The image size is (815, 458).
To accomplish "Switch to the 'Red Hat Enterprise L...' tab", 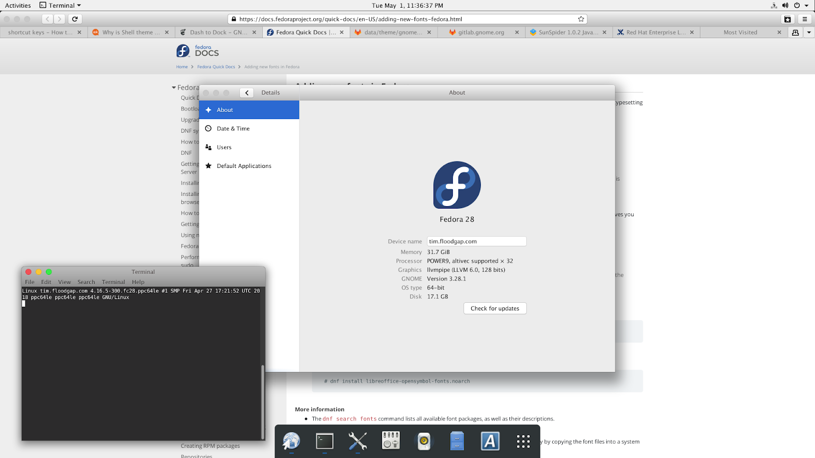I will point(656,32).
